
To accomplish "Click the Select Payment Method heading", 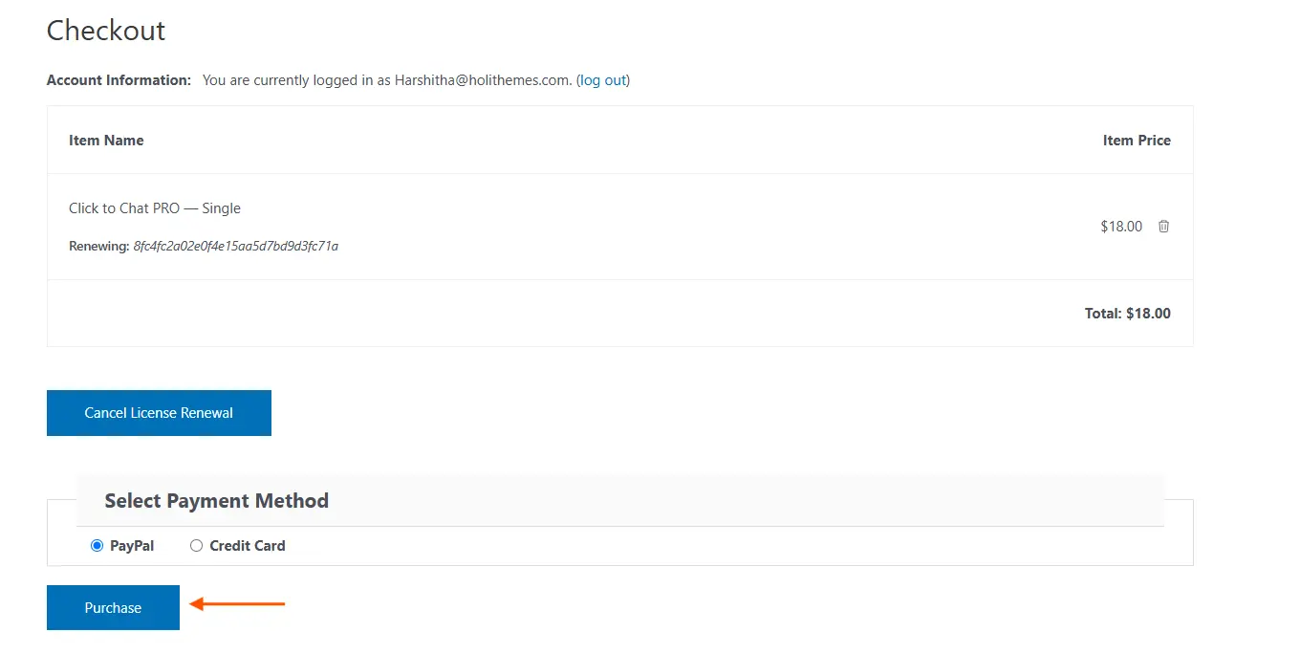I will pos(216,501).
